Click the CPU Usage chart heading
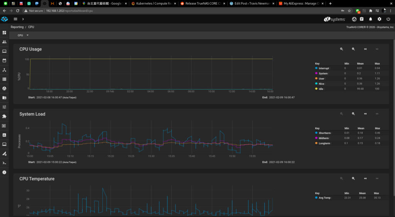The image size is (395, 217). click(x=30, y=49)
